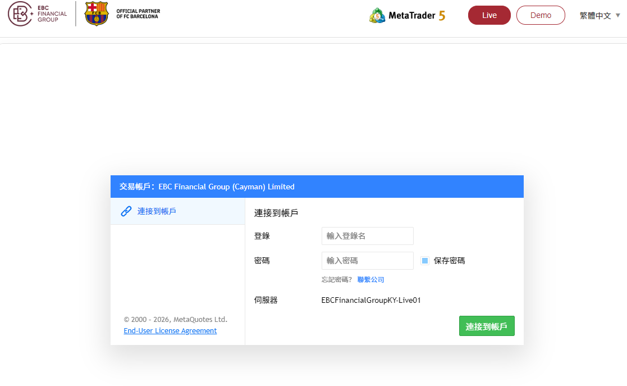Click the OFFICIAL PARTNER OF FC BARCELONA text

click(x=139, y=12)
